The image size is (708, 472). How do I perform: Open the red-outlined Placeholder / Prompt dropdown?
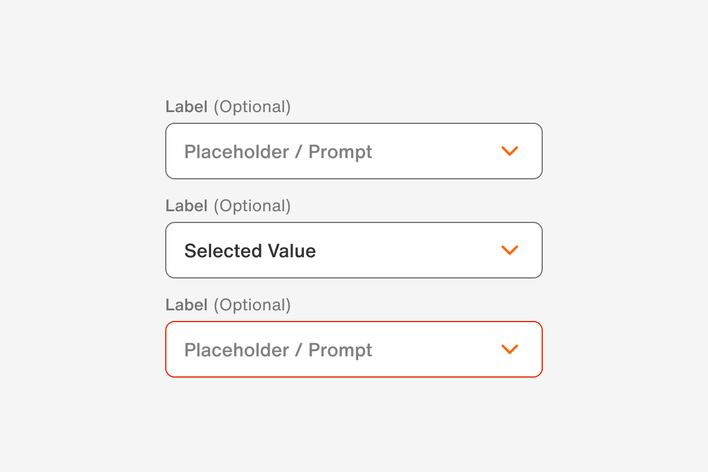354,349
